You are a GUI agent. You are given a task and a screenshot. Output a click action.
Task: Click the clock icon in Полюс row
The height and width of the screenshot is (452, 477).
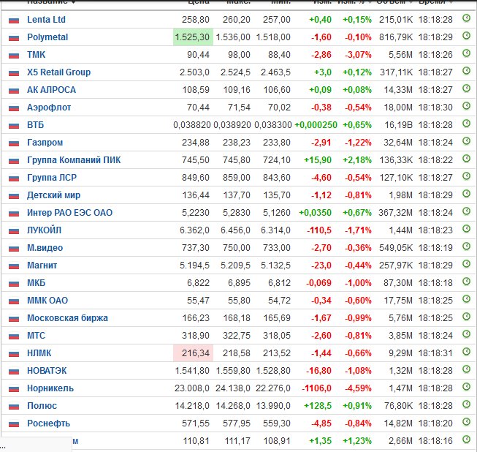466,404
